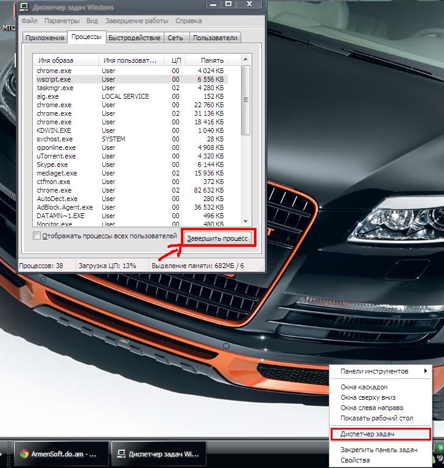Image resolution: width=444 pixels, height=468 pixels.
Task: Open the Диспетчер задач taskbar window button
Action: tap(158, 454)
